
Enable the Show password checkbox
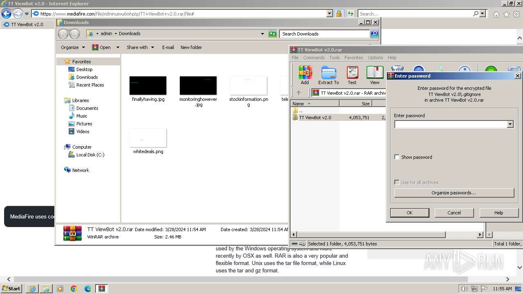pyautogui.click(x=397, y=157)
